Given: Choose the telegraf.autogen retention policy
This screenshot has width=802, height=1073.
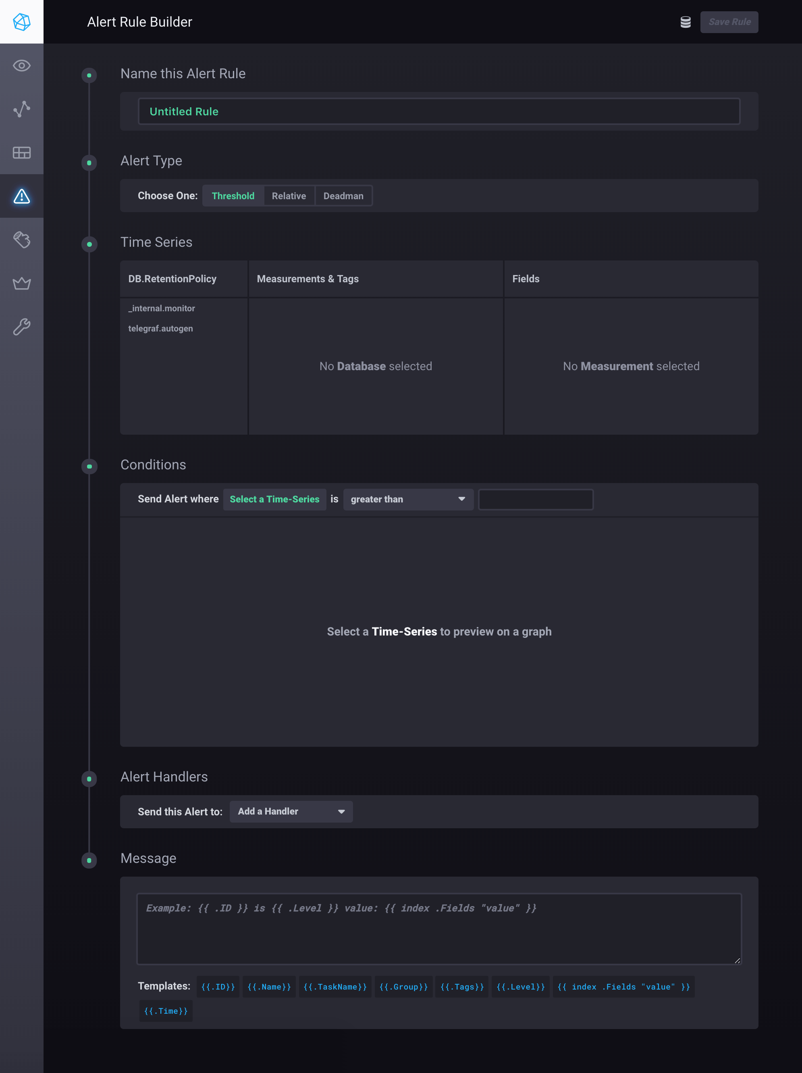Looking at the screenshot, I should (x=160, y=329).
